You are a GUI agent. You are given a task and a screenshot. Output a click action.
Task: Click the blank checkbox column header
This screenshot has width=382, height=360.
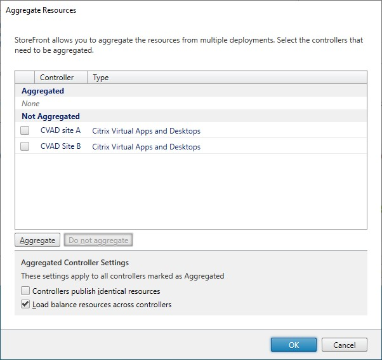point(25,78)
